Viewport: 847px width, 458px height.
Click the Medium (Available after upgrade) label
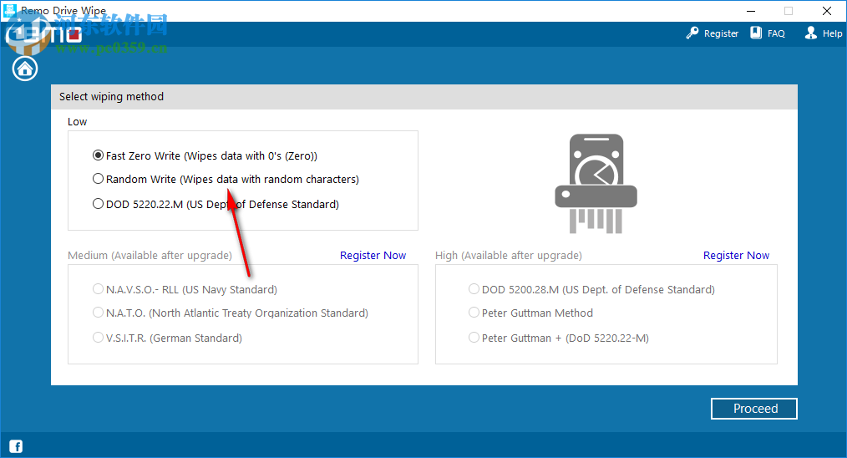[x=150, y=255]
